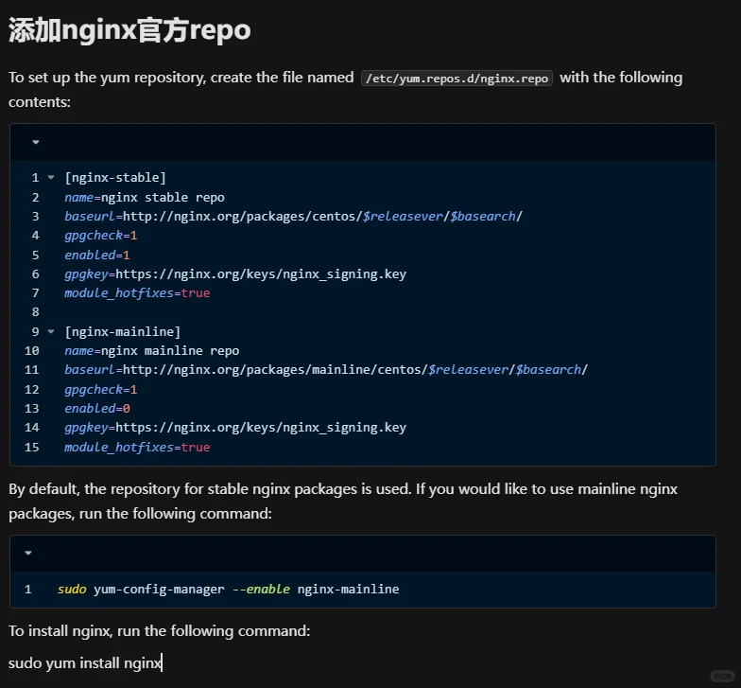Image resolution: width=741 pixels, height=688 pixels.
Task: Place cursor on 'name=nginx mainline repo' line
Action: click(151, 351)
